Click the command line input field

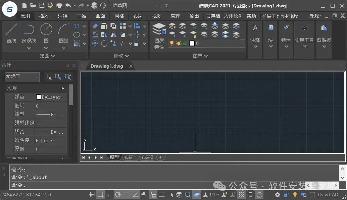[175, 185]
